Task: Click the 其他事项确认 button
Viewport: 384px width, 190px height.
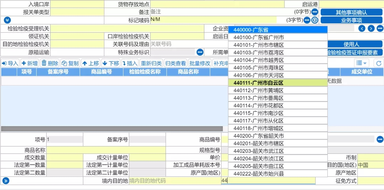Action: pos(351,12)
